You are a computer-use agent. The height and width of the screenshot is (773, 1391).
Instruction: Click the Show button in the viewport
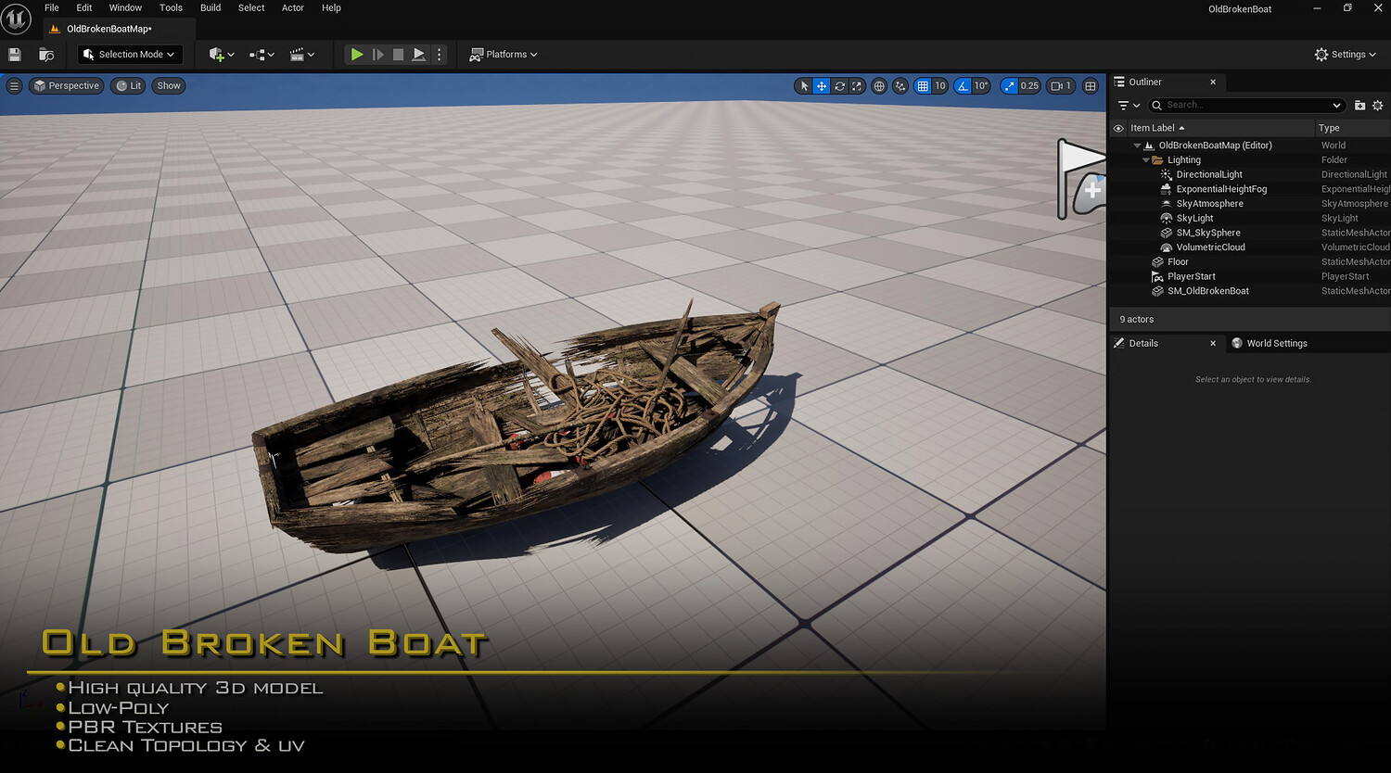pos(169,86)
